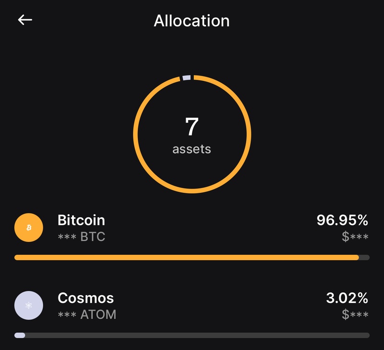
Task: Tap Bitcoin's hidden dollar value
Action: 355,237
